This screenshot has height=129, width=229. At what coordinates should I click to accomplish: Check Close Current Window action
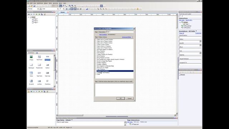click(96, 44)
